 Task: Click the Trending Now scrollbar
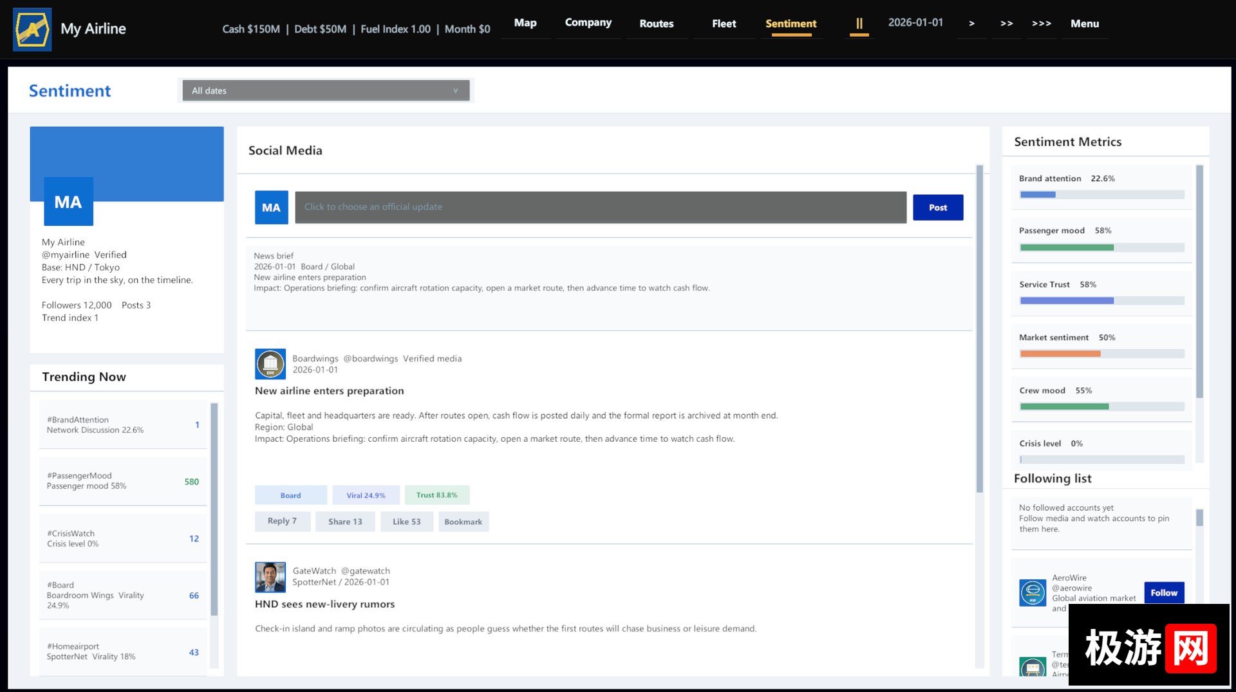[x=214, y=509]
